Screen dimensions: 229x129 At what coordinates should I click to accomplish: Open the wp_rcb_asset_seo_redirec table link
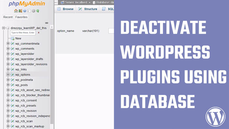(x=32, y=90)
